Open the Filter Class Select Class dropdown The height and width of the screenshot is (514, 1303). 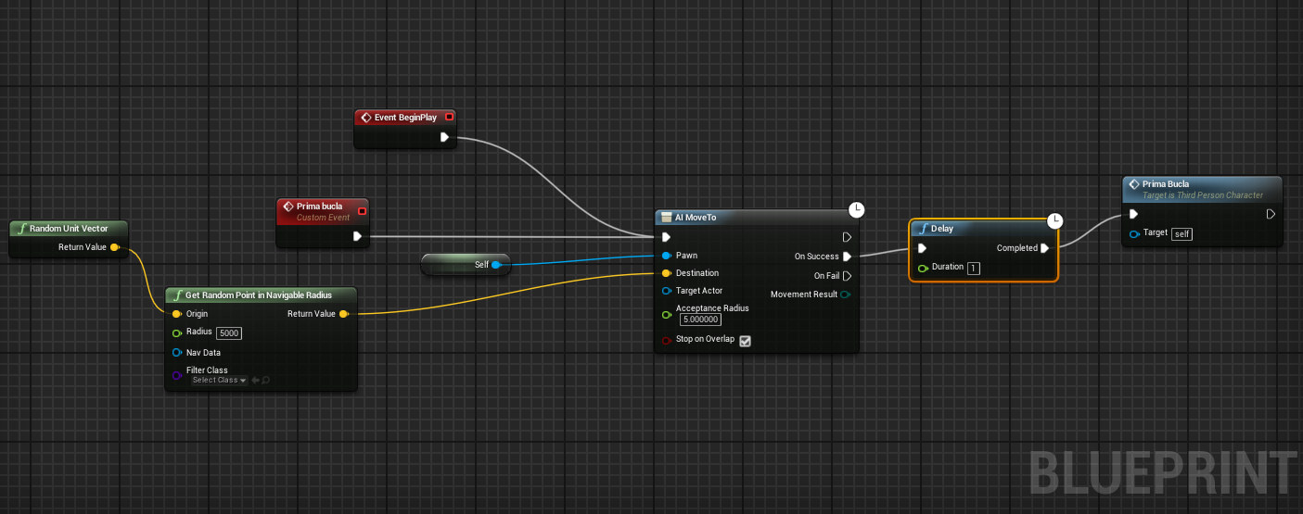219,381
